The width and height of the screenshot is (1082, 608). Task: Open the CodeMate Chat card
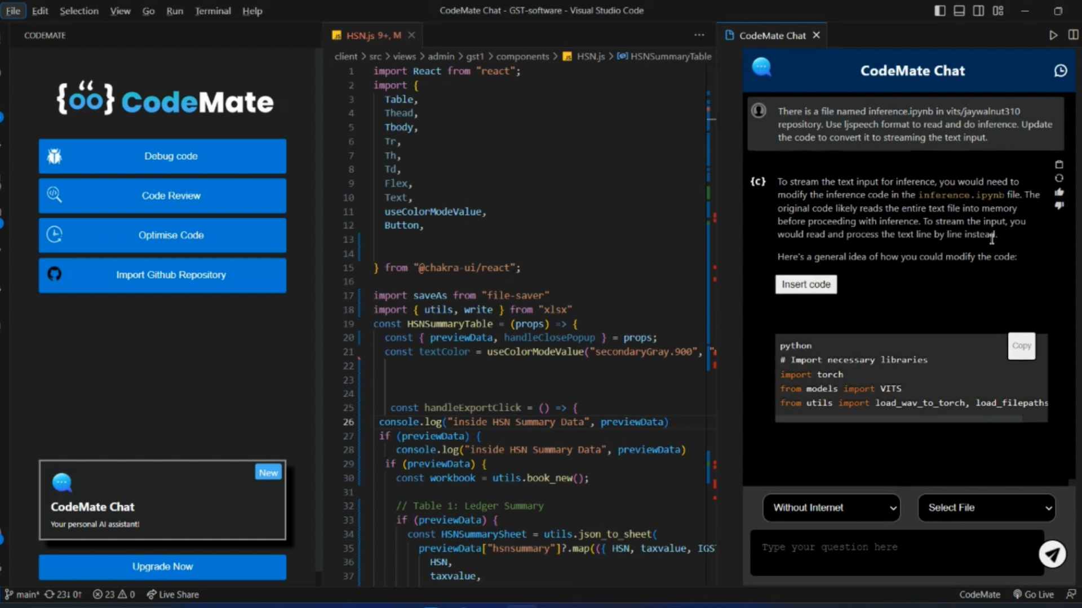(162, 500)
